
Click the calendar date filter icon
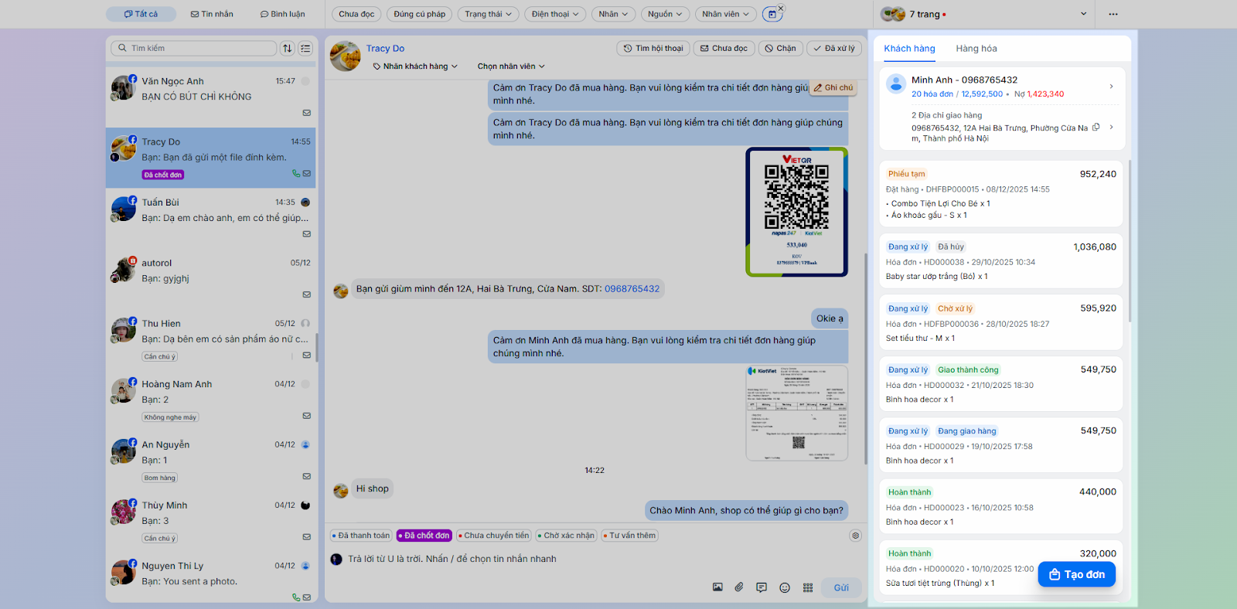(x=772, y=14)
